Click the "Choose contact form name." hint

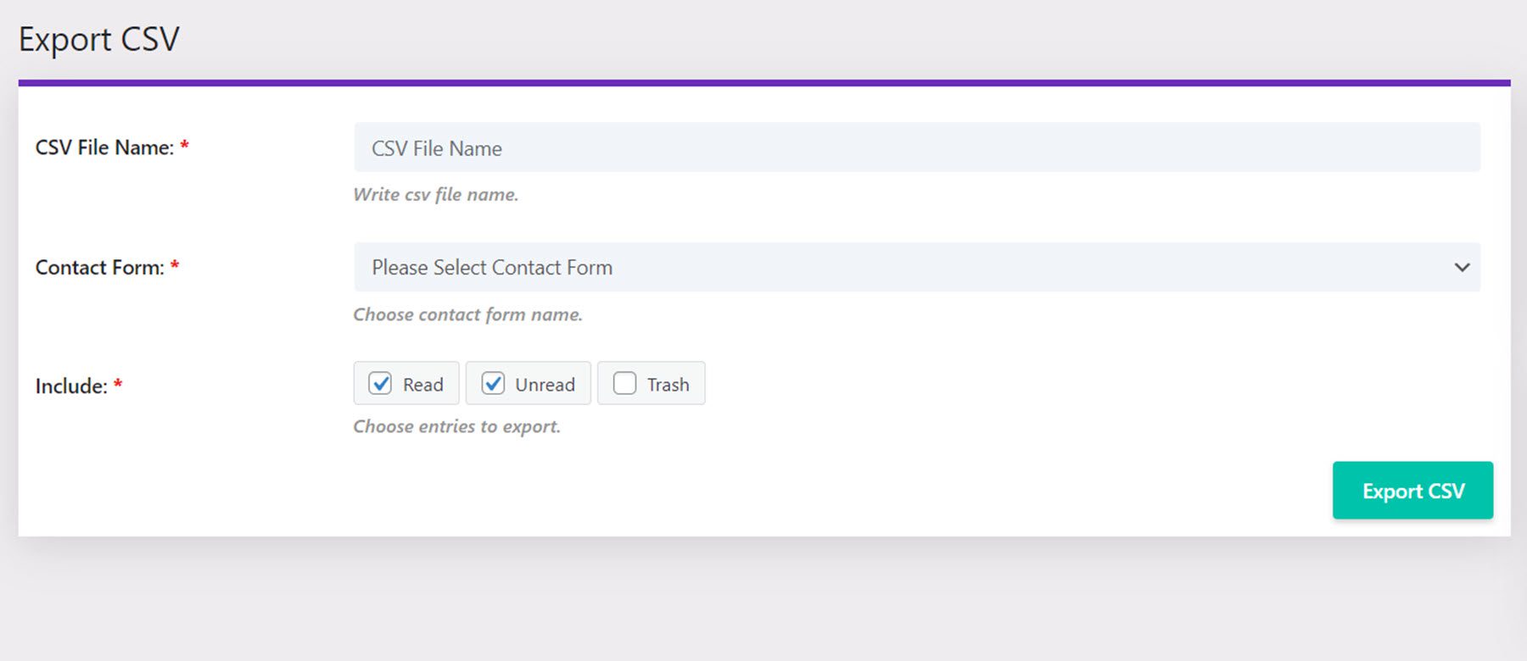pos(467,314)
